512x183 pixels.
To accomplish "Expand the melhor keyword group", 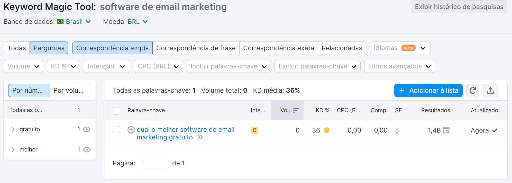I will pos(13,149).
